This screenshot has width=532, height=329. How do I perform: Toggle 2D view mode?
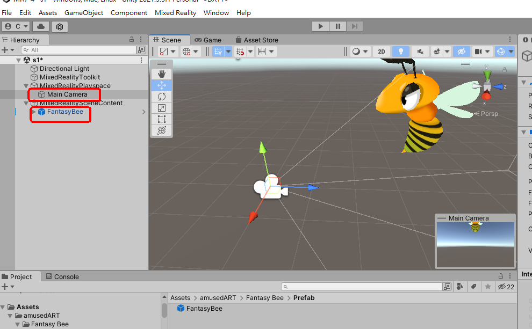382,52
